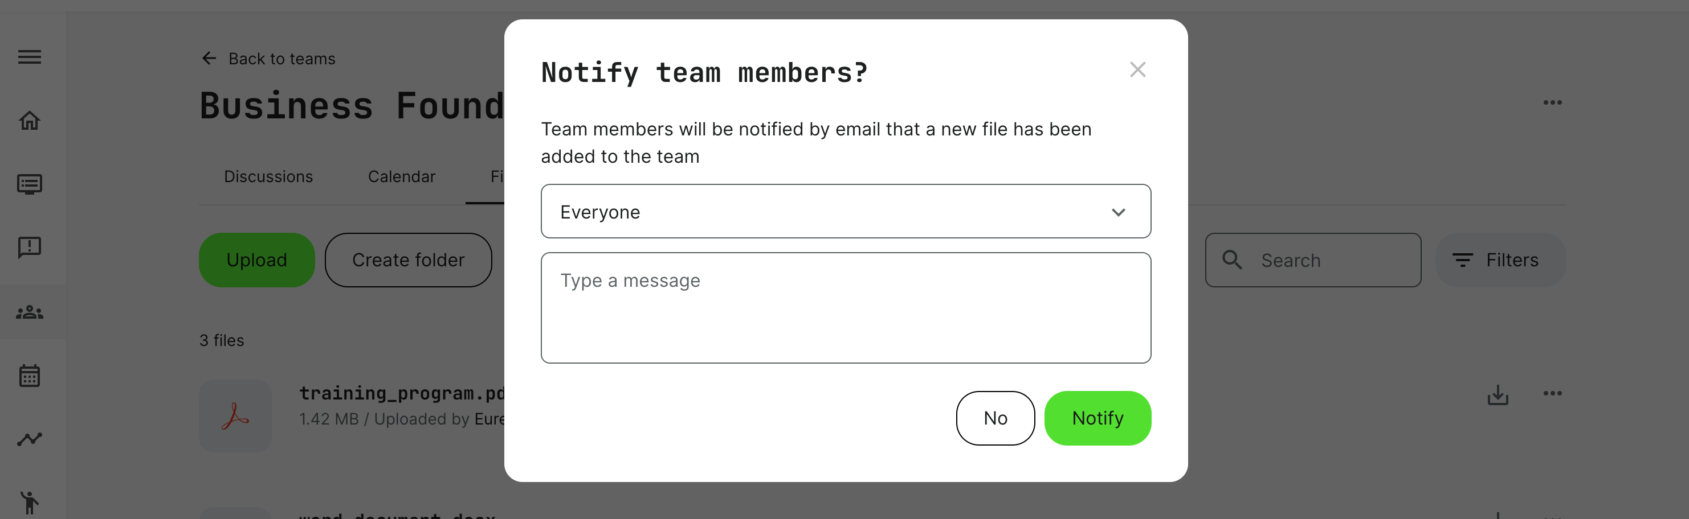Go to Home via sidebar icon
1689x519 pixels.
coord(30,121)
